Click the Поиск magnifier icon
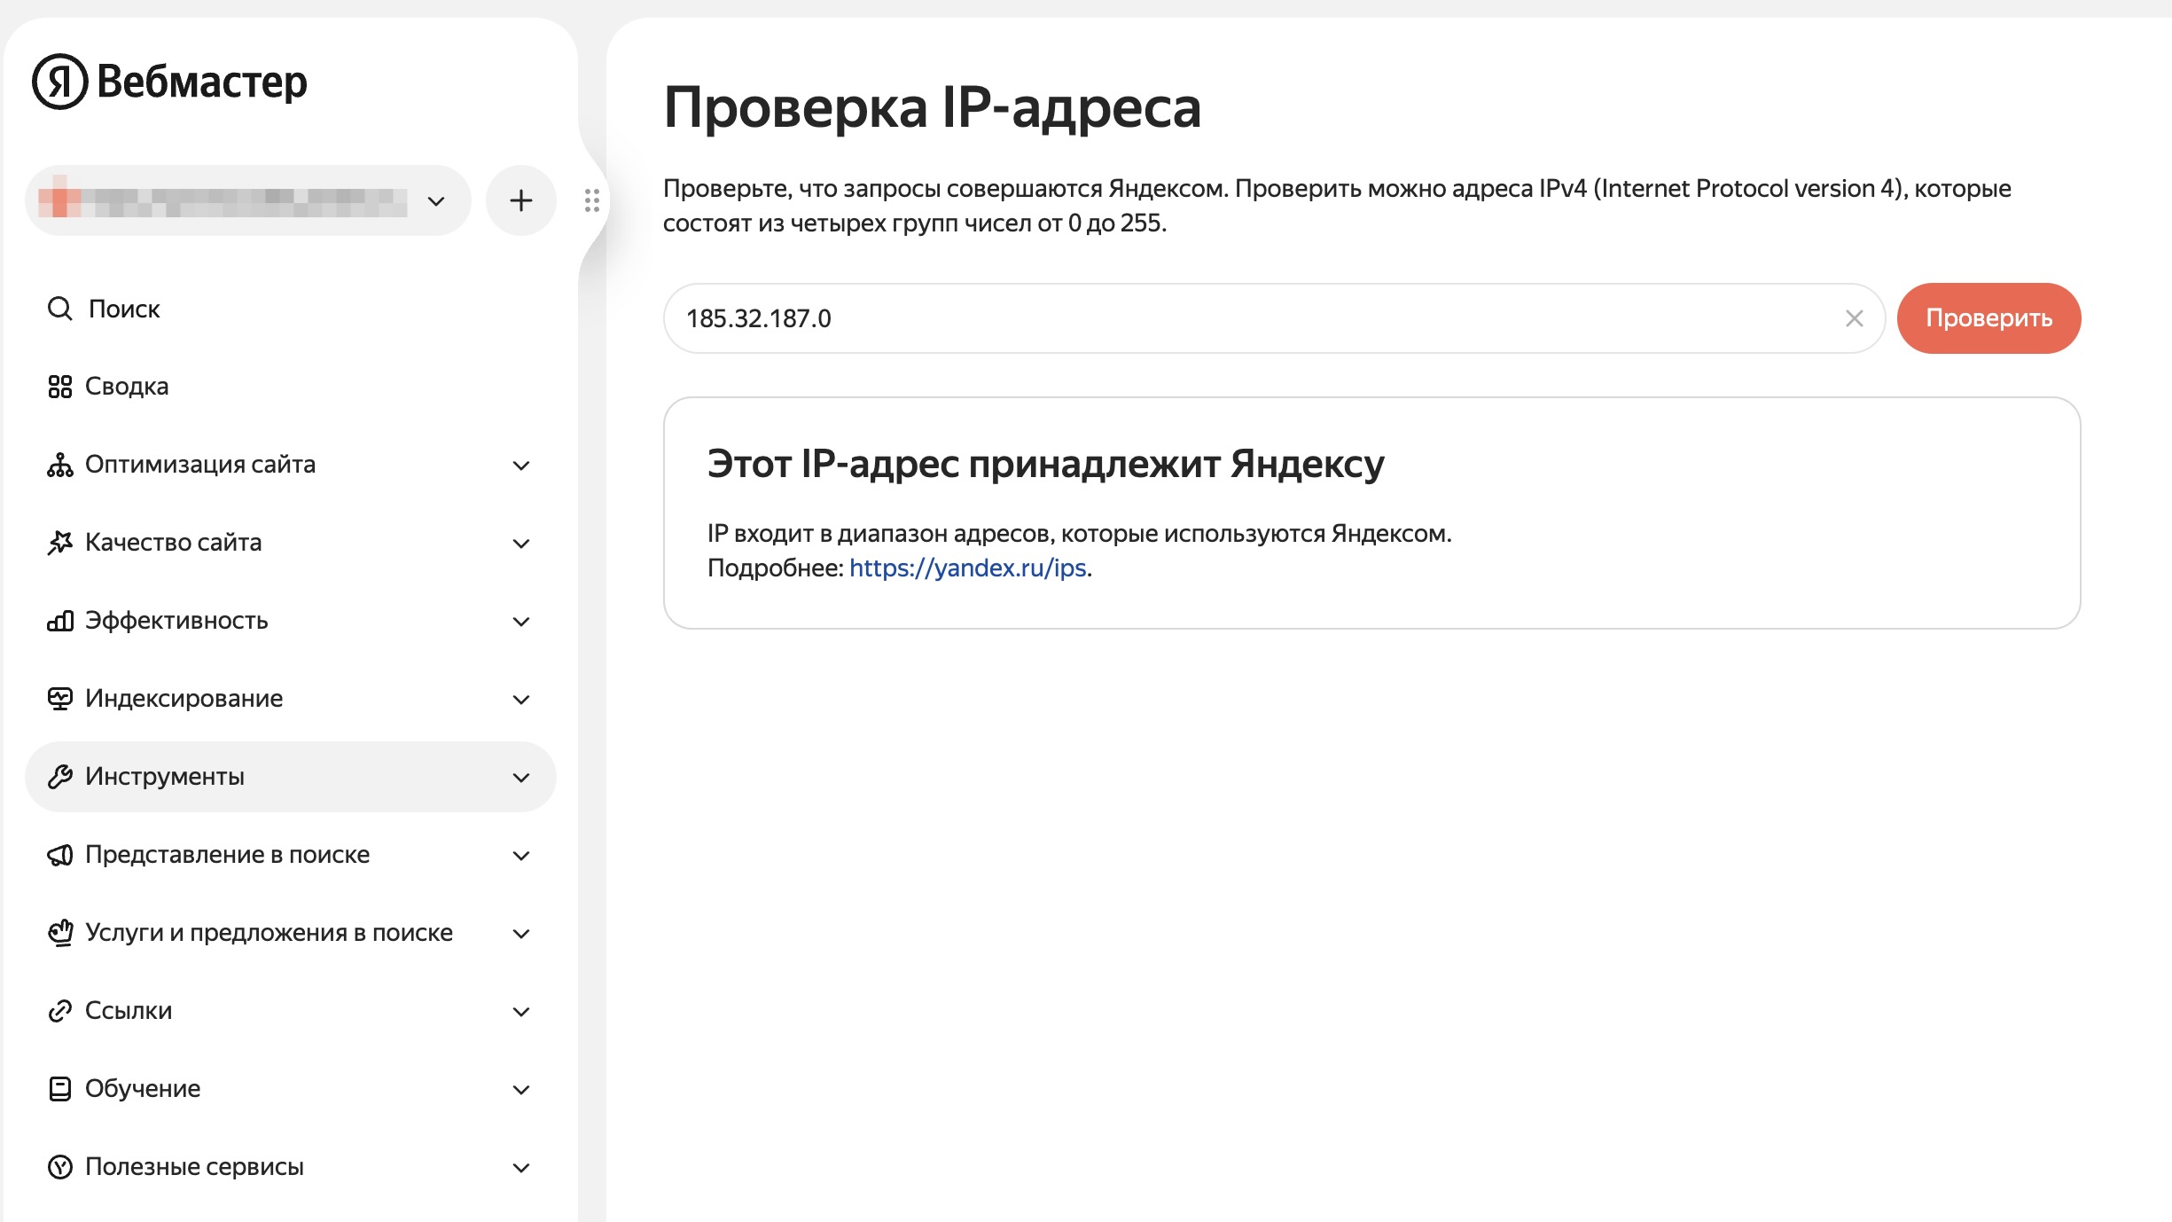 [59, 309]
